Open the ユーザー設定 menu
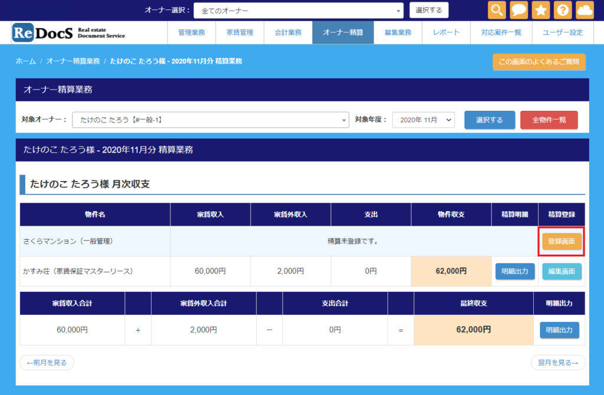The image size is (604, 395). (562, 32)
